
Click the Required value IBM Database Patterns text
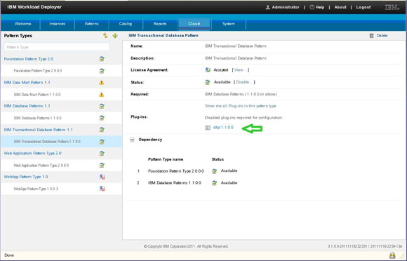241,94
